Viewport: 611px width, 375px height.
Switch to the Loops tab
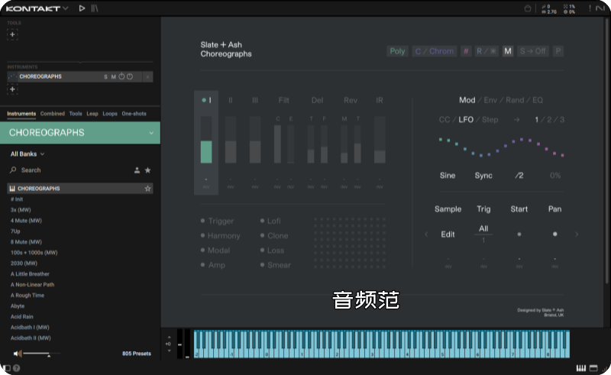coord(110,114)
